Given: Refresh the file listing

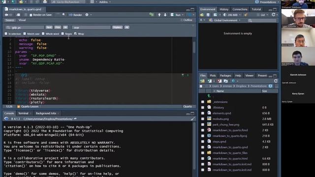Looking at the screenshot, I should coord(276,81).
